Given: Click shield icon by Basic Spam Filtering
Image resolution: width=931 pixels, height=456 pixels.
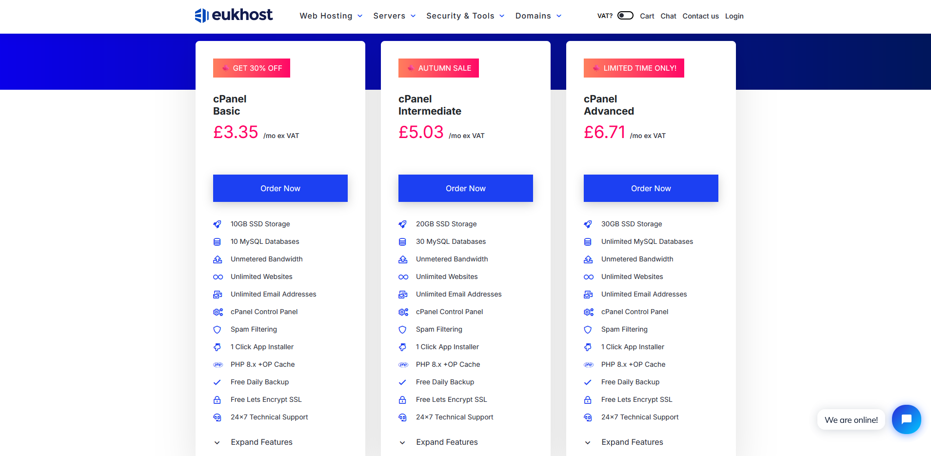Looking at the screenshot, I should pyautogui.click(x=217, y=330).
